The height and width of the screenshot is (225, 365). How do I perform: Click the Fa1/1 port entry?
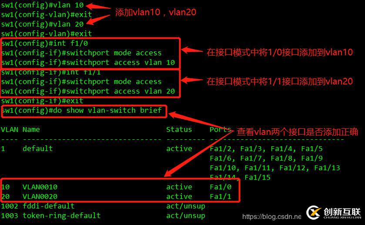click(221, 196)
